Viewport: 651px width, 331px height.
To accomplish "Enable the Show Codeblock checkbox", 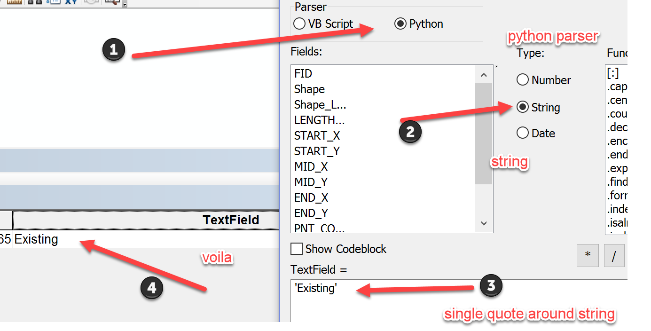I will [x=297, y=249].
